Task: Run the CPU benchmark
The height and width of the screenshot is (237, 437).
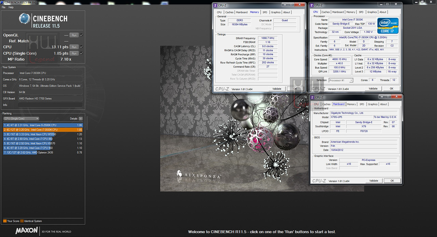Action: [74, 47]
